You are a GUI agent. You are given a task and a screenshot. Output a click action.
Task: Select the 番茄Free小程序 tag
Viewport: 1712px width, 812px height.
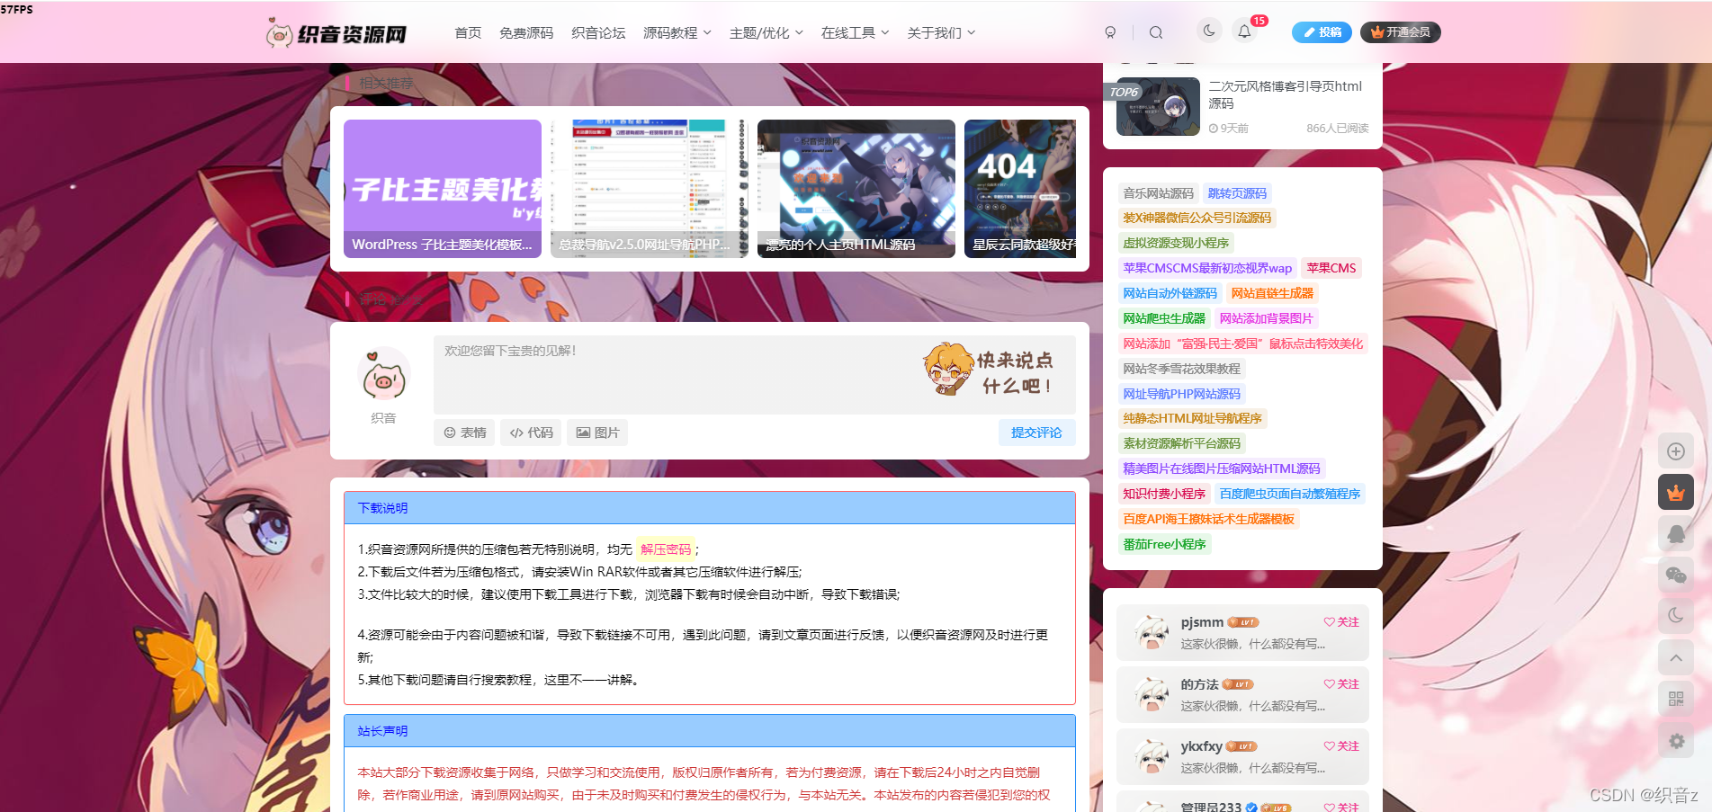pos(1164,544)
